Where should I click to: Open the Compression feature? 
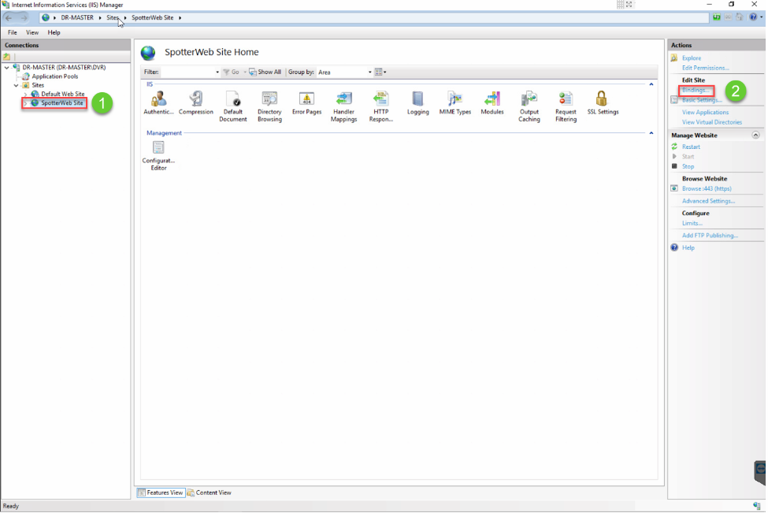[x=195, y=103]
